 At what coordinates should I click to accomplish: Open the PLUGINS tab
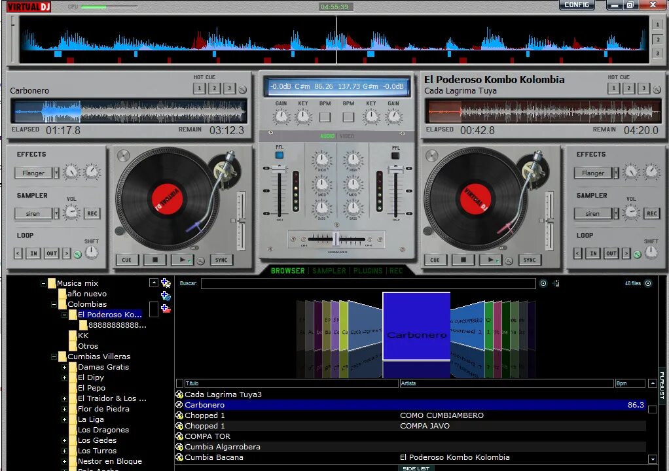[x=368, y=271]
